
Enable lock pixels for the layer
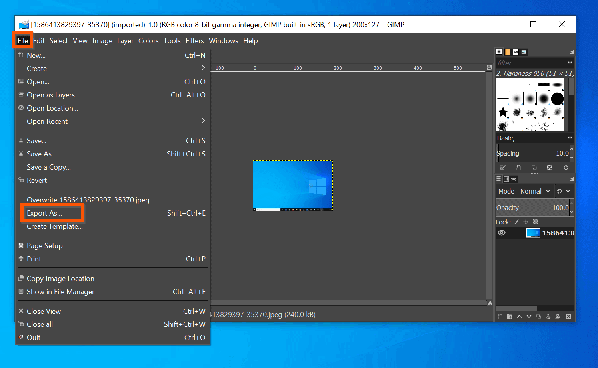point(516,222)
